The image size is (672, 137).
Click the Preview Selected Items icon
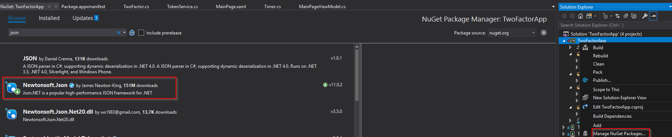pyautogui.click(x=653, y=16)
